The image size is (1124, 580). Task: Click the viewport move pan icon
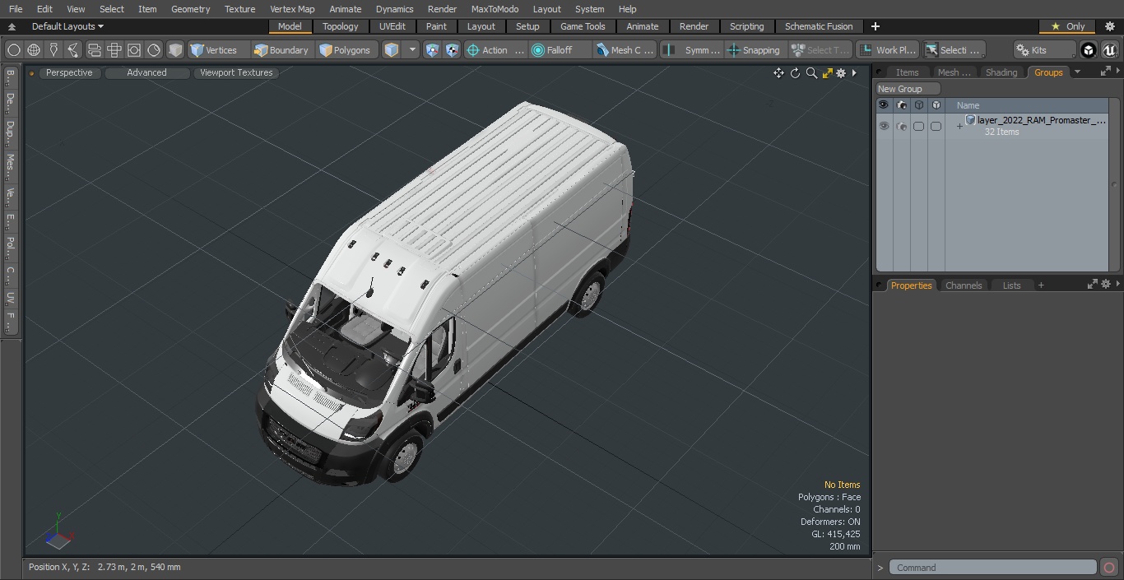coord(778,73)
